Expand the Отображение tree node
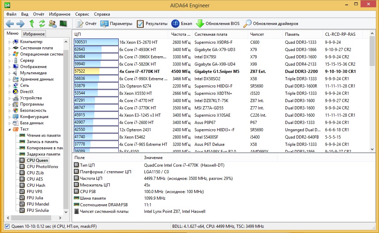 tap(9, 67)
